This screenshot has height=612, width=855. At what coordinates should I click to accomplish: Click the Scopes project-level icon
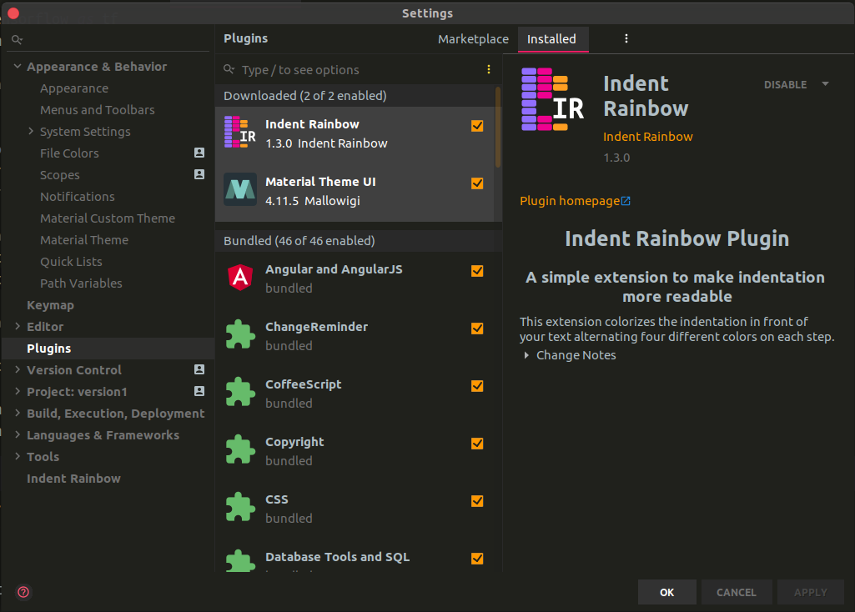click(x=199, y=174)
